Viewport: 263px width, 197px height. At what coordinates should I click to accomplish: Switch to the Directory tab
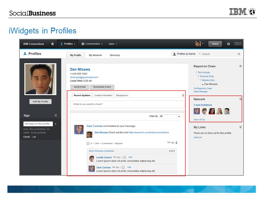(115, 55)
